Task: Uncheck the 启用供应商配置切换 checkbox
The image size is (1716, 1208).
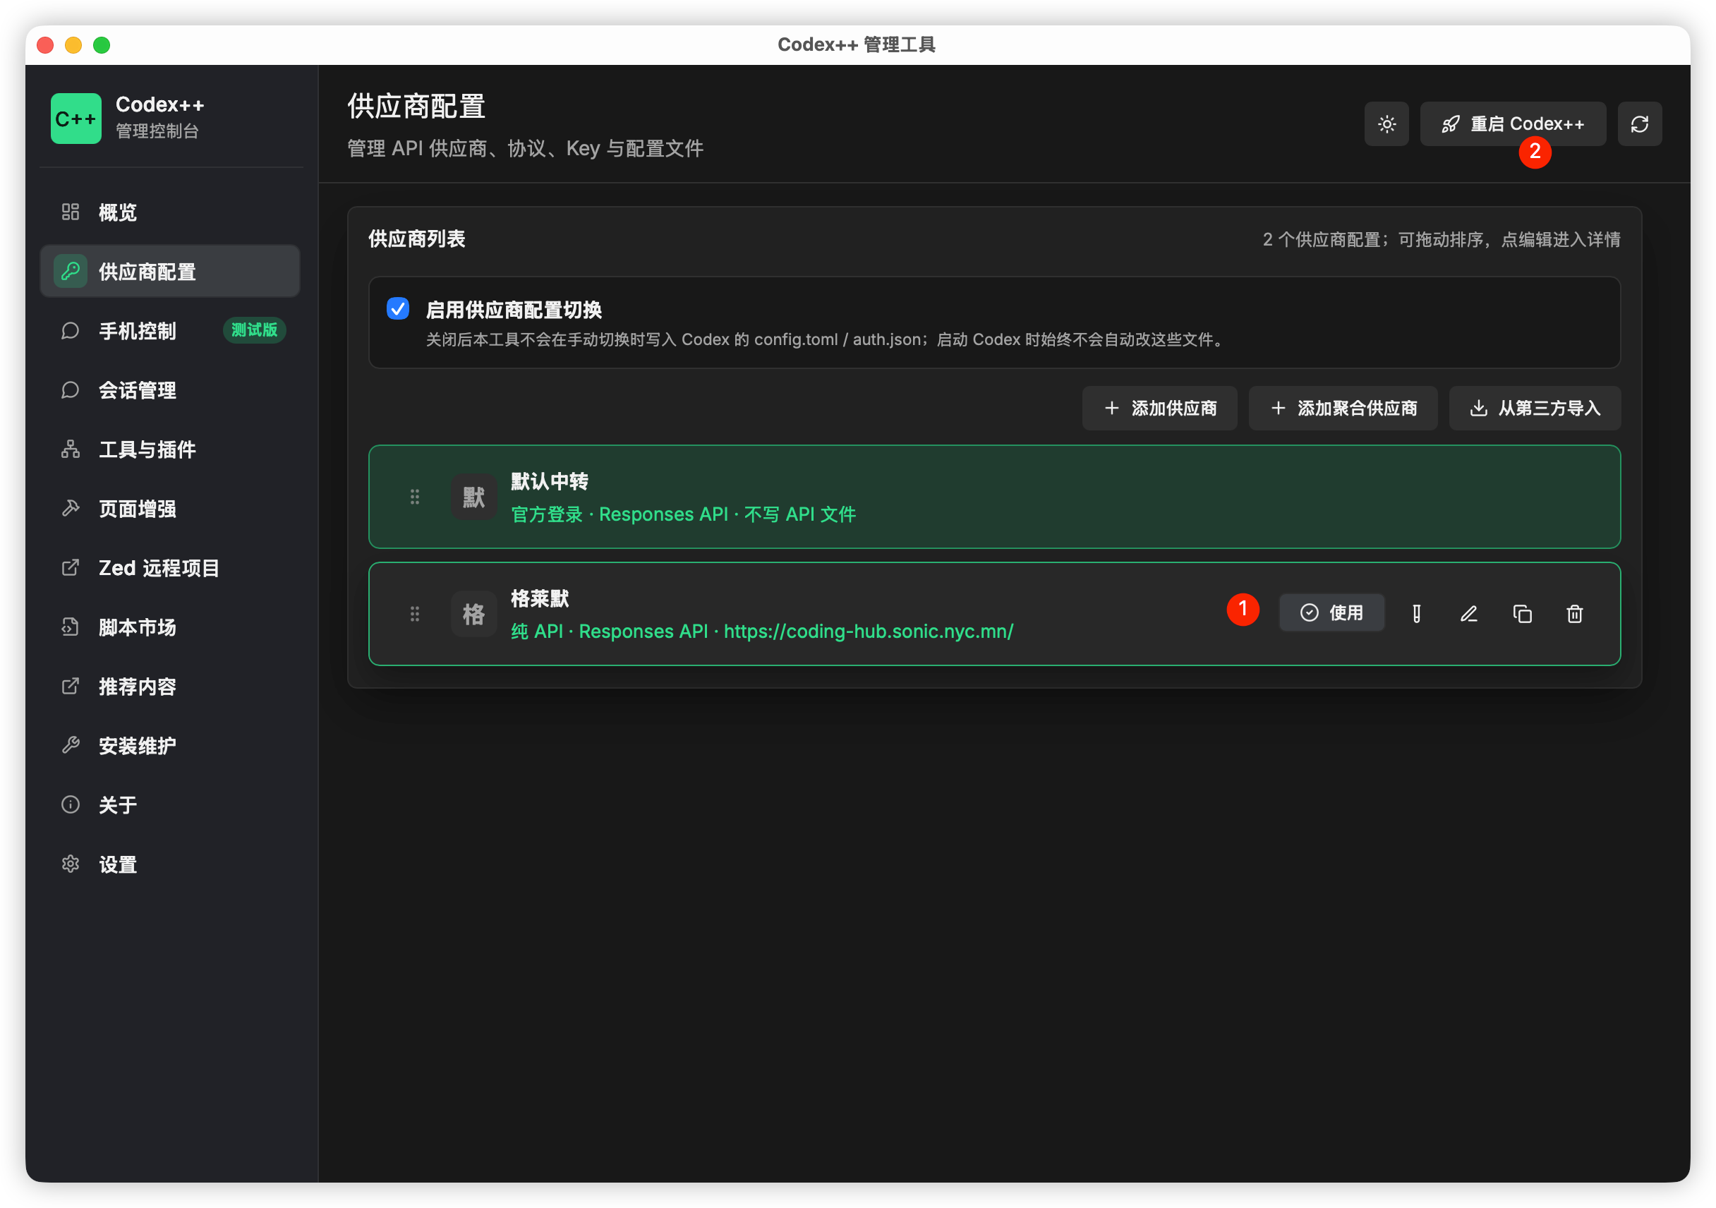Action: coord(398,308)
